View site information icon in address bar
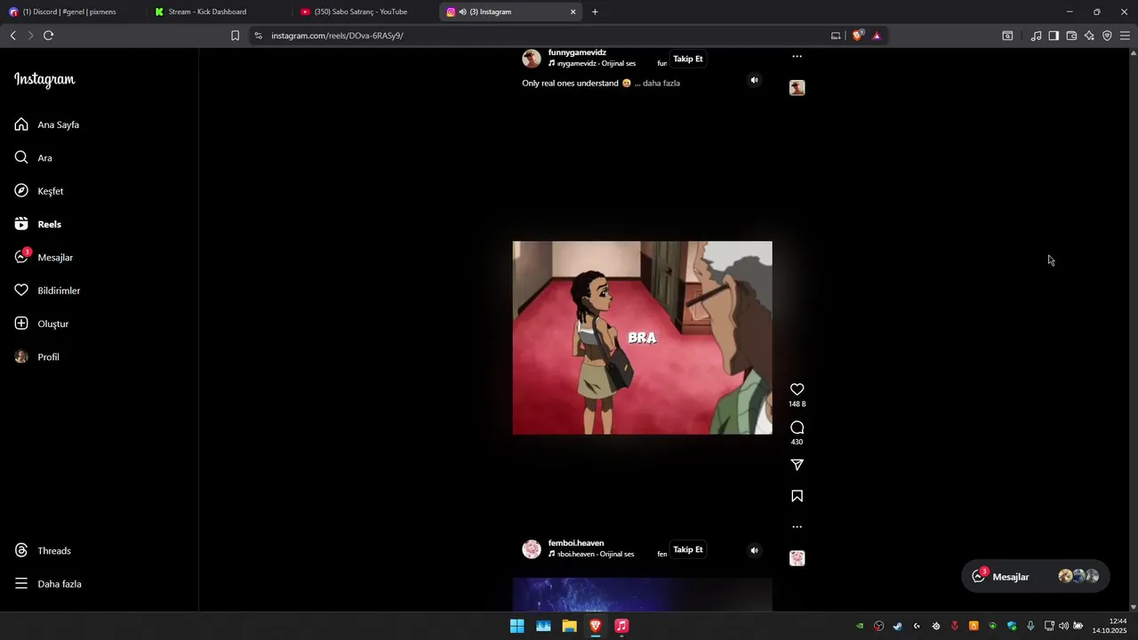 [258, 36]
